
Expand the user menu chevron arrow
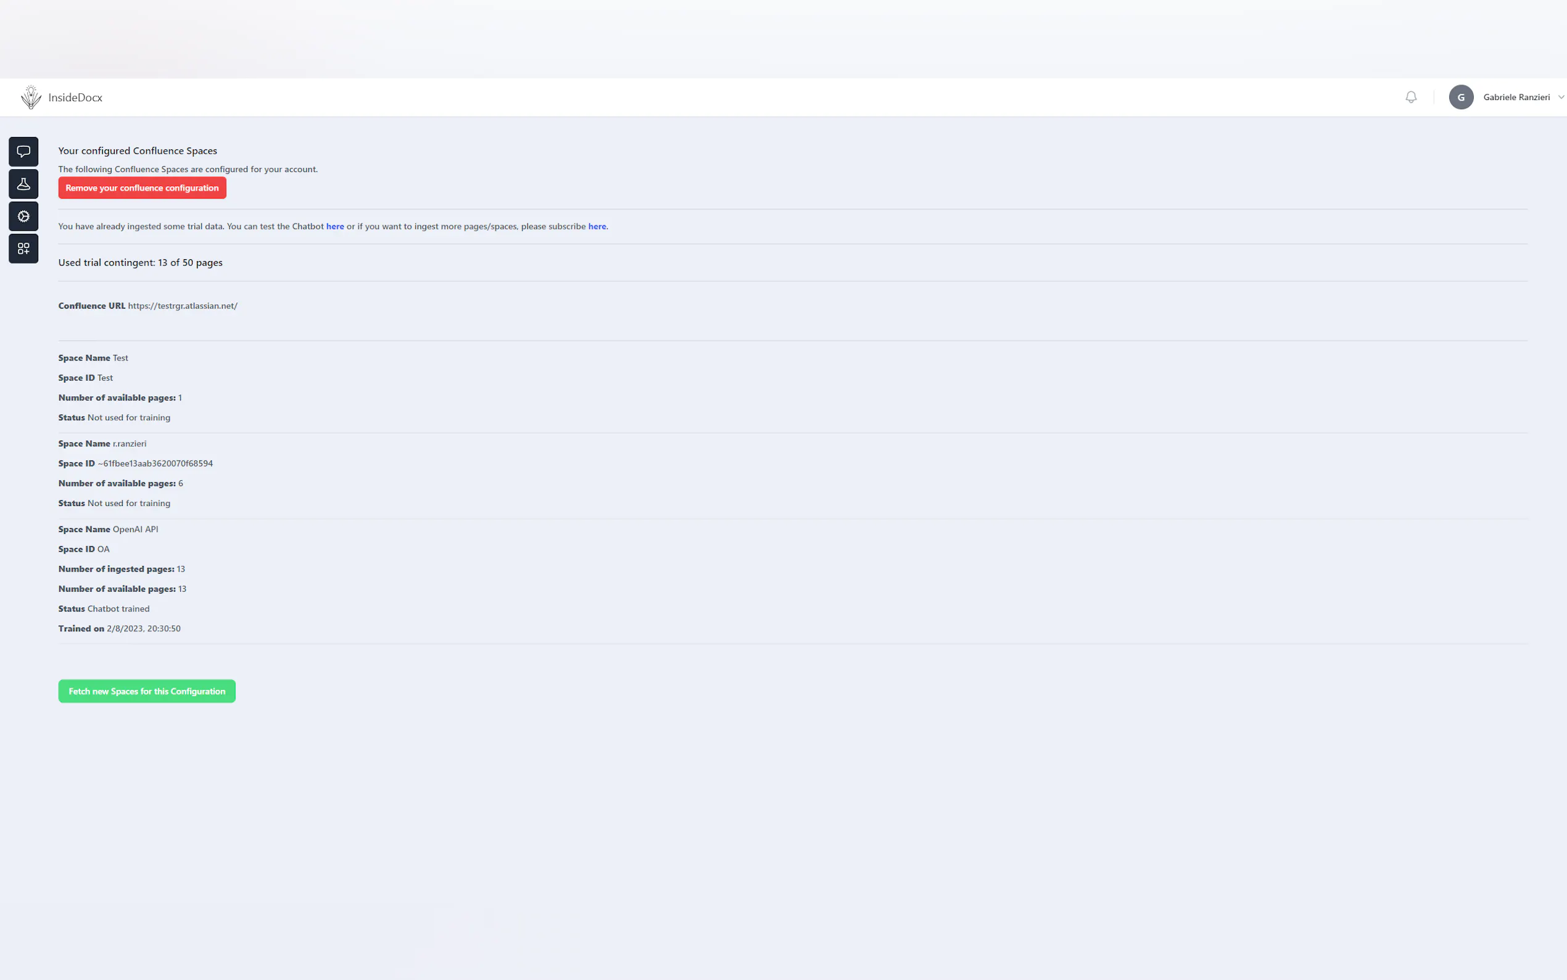click(x=1560, y=98)
